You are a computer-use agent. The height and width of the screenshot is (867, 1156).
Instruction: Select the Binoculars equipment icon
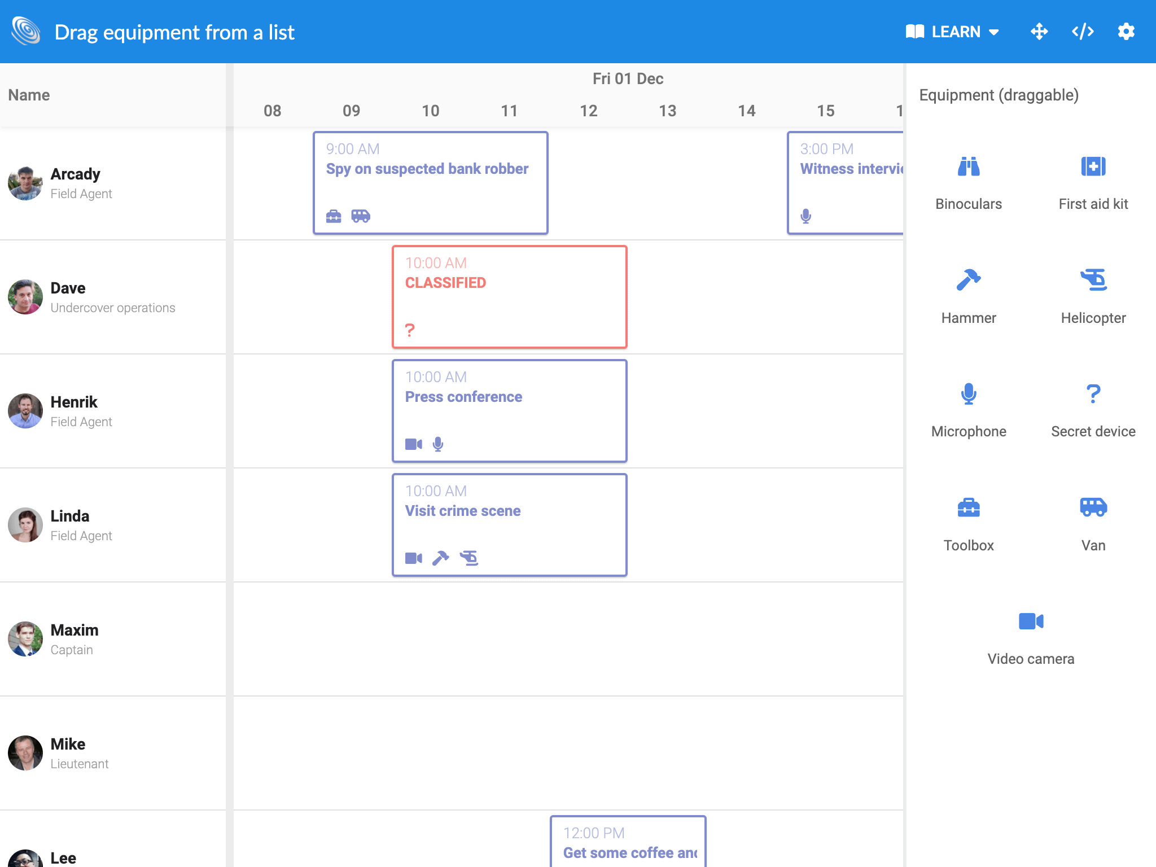click(x=967, y=167)
